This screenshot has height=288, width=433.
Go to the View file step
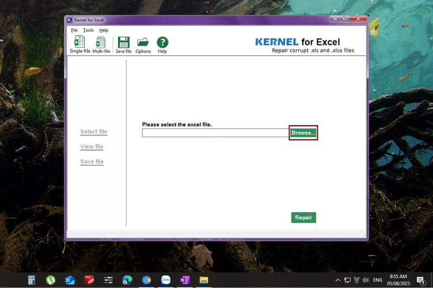[92, 147]
